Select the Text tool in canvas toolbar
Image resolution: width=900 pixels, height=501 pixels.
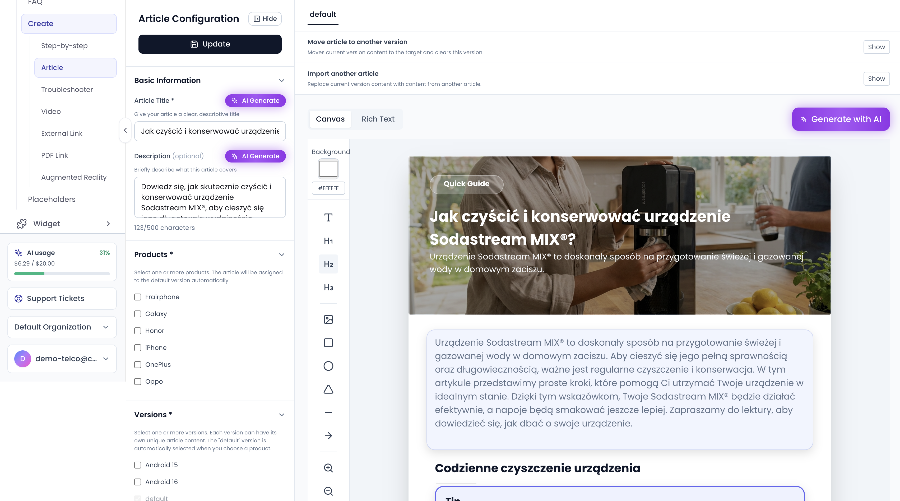coord(328,217)
